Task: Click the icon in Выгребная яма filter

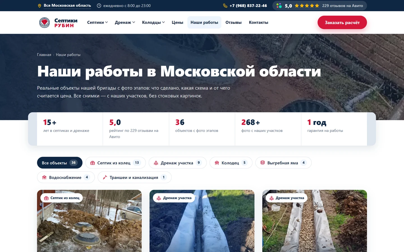Action: pos(263,163)
